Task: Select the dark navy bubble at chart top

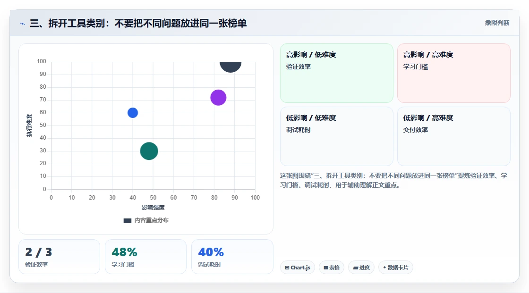Action: (x=230, y=67)
